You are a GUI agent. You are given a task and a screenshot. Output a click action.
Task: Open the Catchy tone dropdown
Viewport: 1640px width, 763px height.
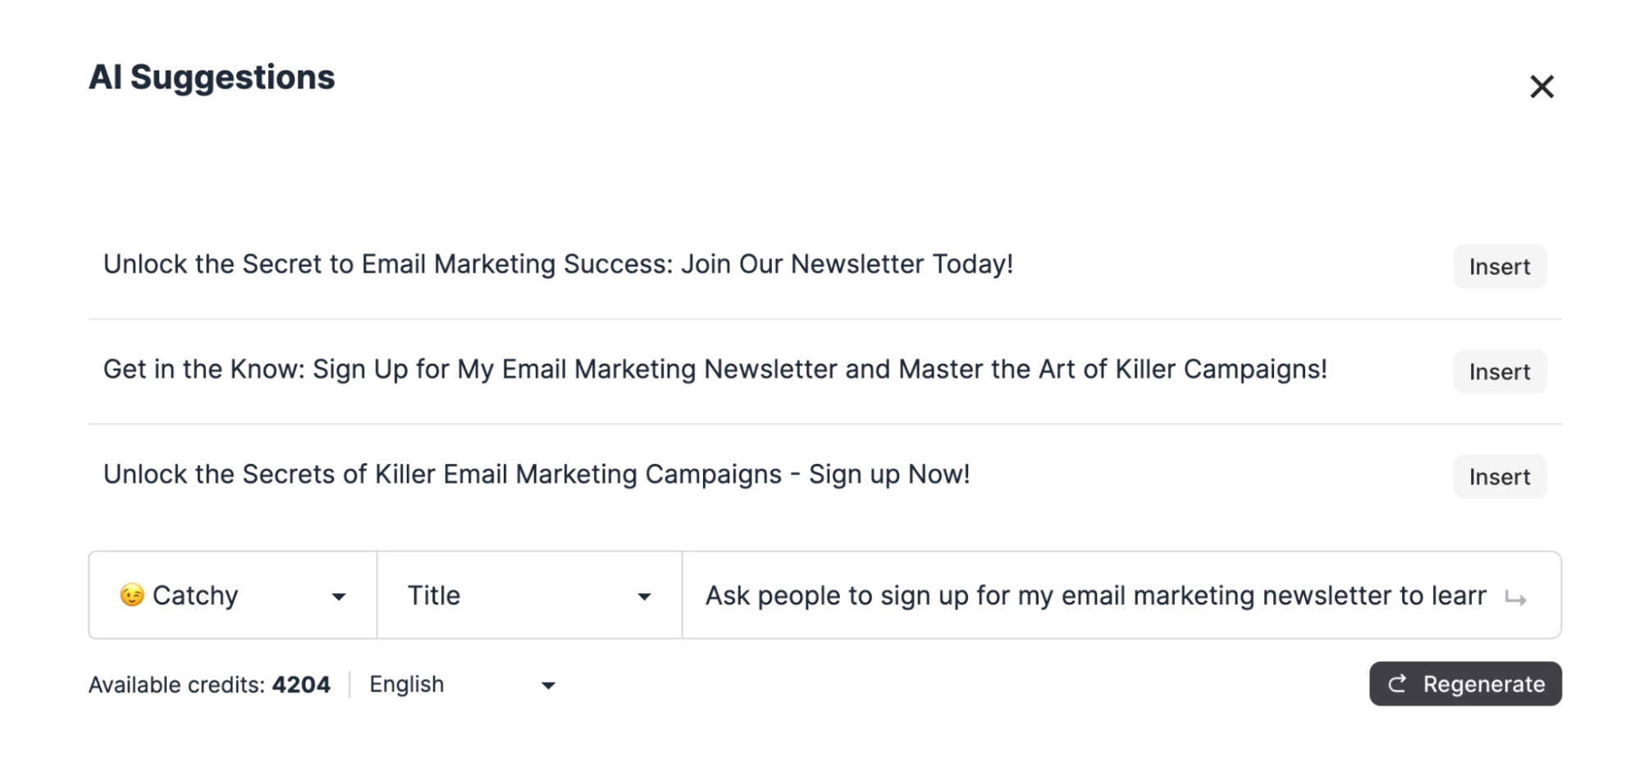coord(232,595)
